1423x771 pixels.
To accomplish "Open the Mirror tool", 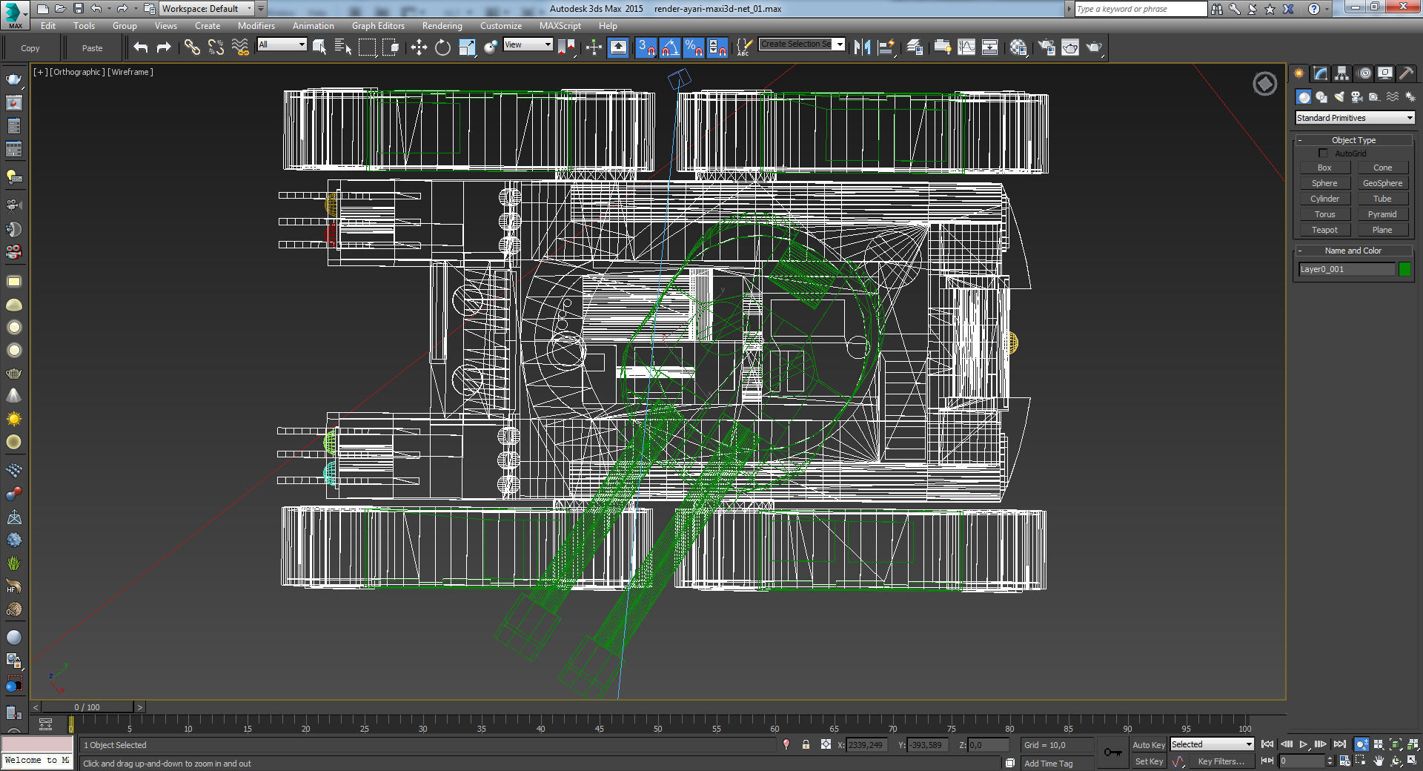I will click(862, 47).
